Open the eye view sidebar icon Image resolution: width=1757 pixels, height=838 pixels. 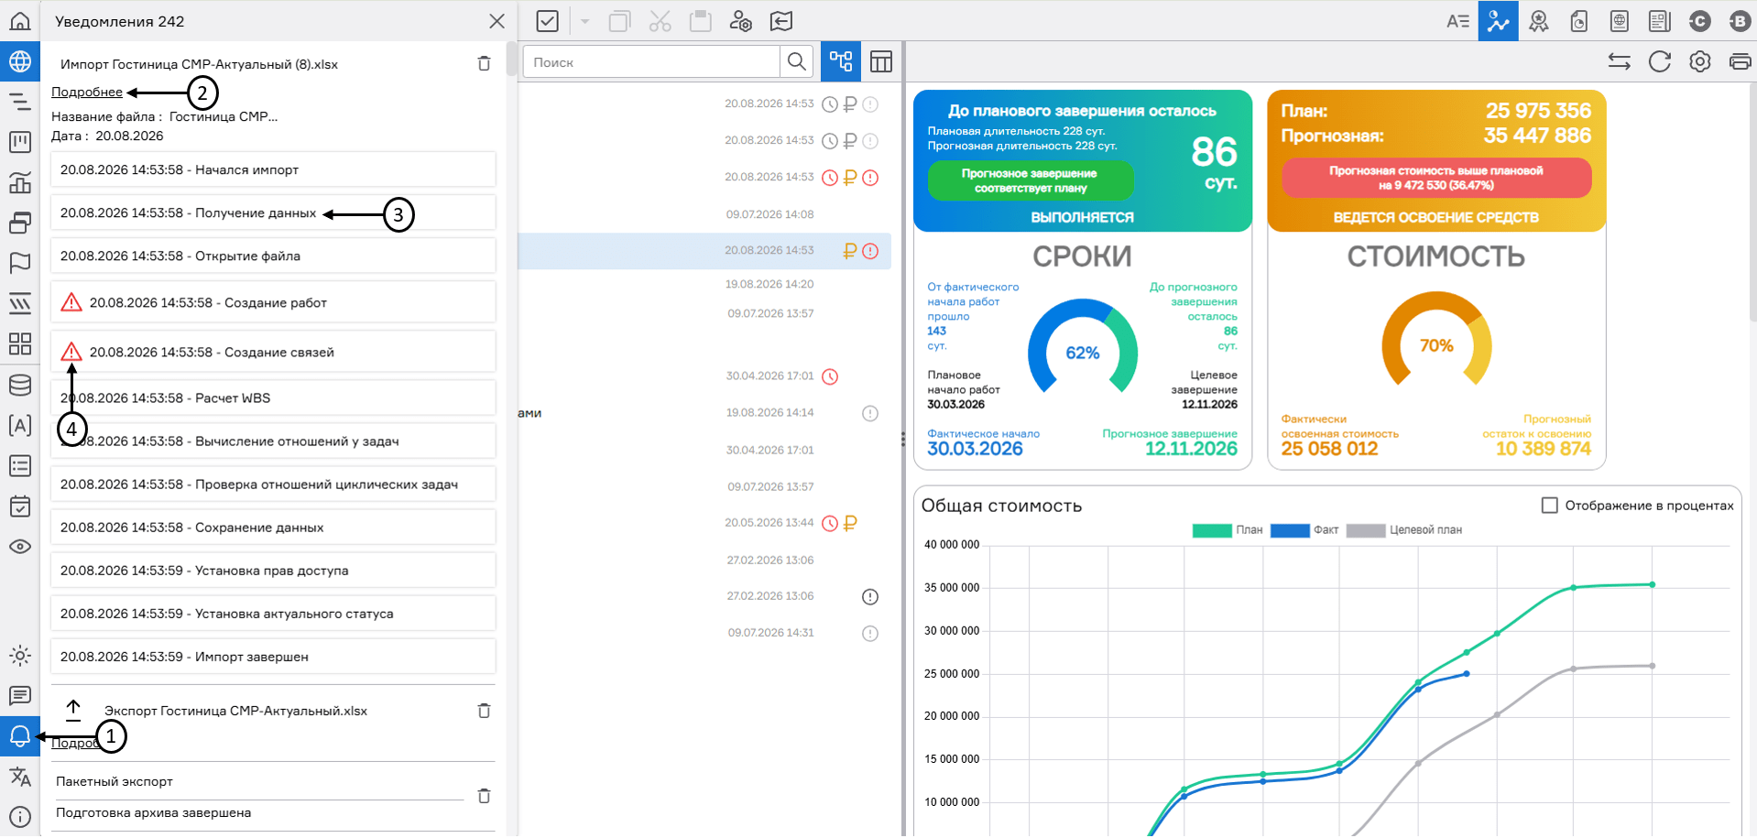click(x=20, y=547)
